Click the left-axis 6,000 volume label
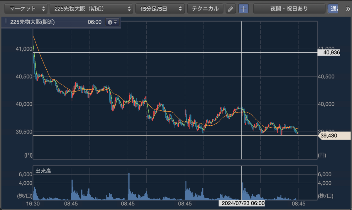 click(26, 174)
